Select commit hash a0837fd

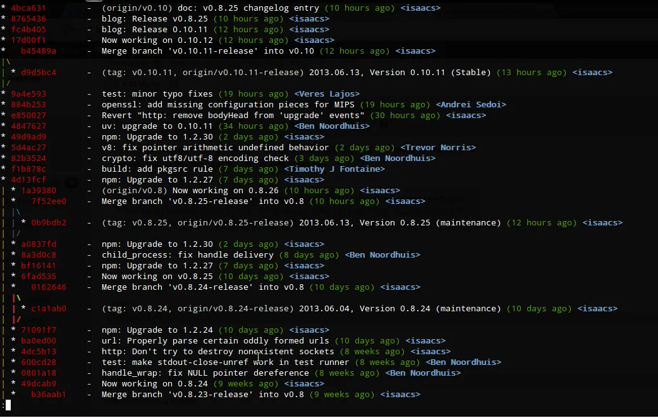click(39, 244)
